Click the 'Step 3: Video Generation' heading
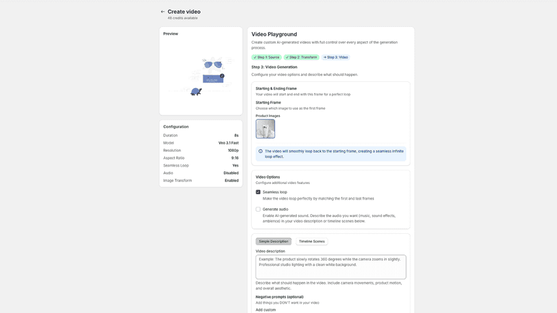Screen dimensions: 557x313 274,67
